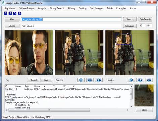Click the Results panel home icon button
The height and width of the screenshot is (121, 158).
[131, 80]
